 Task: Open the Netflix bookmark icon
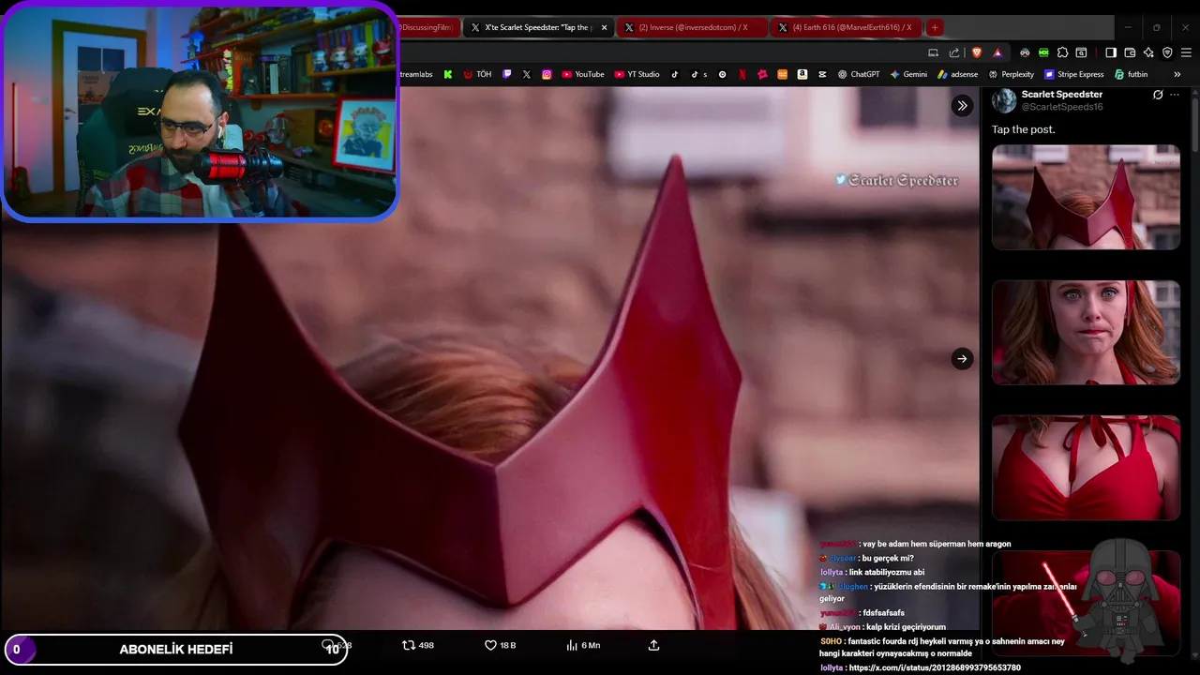pos(742,74)
